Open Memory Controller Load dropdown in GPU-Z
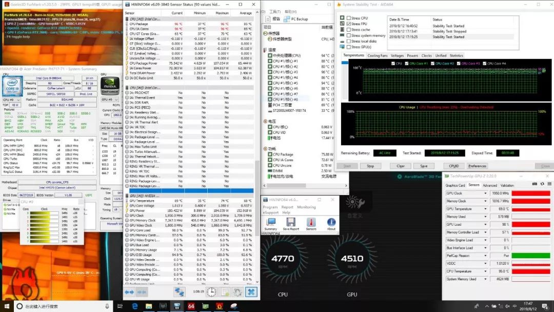Screen dimensions: 554x312 point(485,232)
